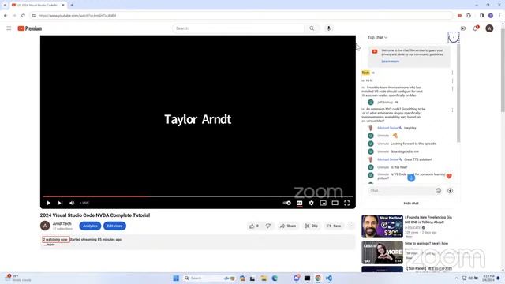Open File Explorer from the taskbar
The height and width of the screenshot is (284, 505).
[264, 278]
